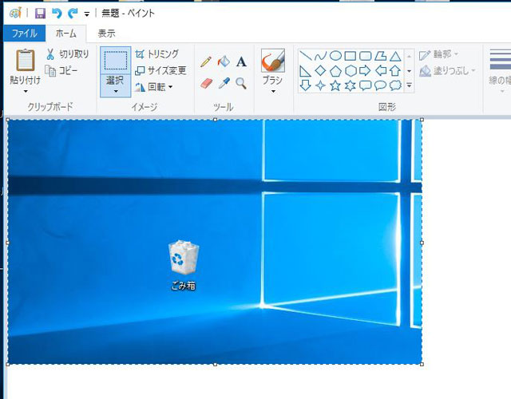
Task: Click the selection's bottom-center resize handle
Action: pyautogui.click(x=215, y=365)
